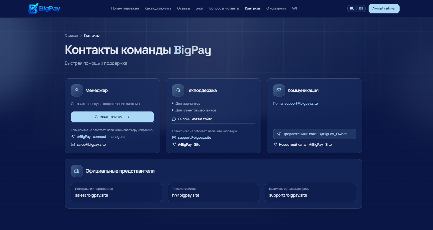Viewport: 433px width, 230px height.
Task: Go to Главная via breadcrumb
Action: [x=71, y=36]
